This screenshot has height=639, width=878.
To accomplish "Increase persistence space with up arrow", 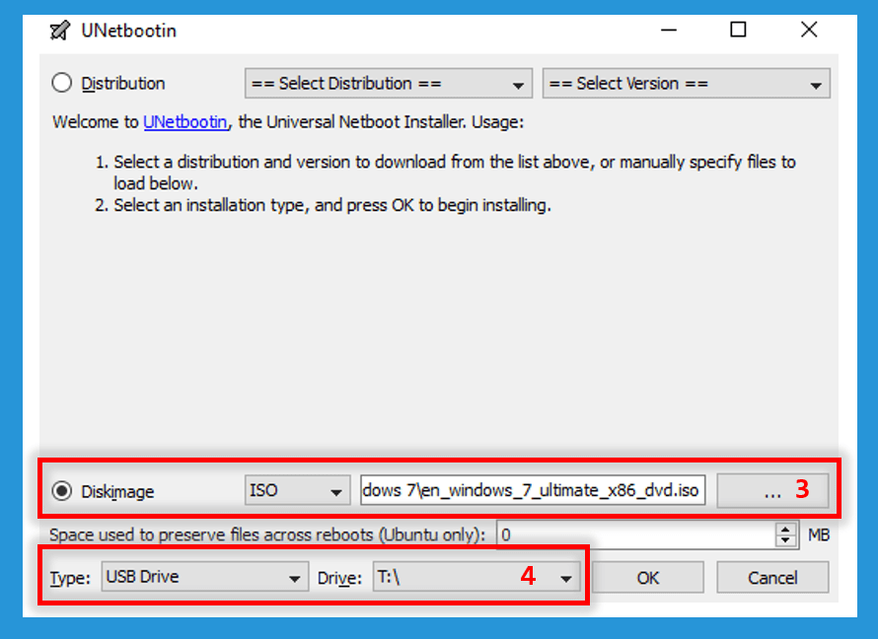I will (786, 529).
